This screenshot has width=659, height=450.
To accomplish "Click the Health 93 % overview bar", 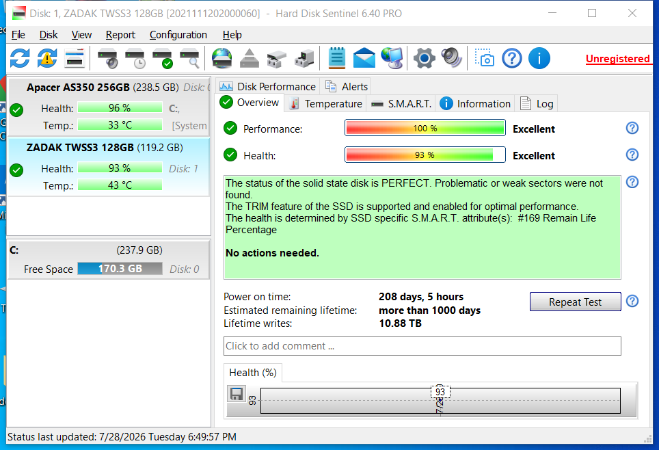I will 425,155.
